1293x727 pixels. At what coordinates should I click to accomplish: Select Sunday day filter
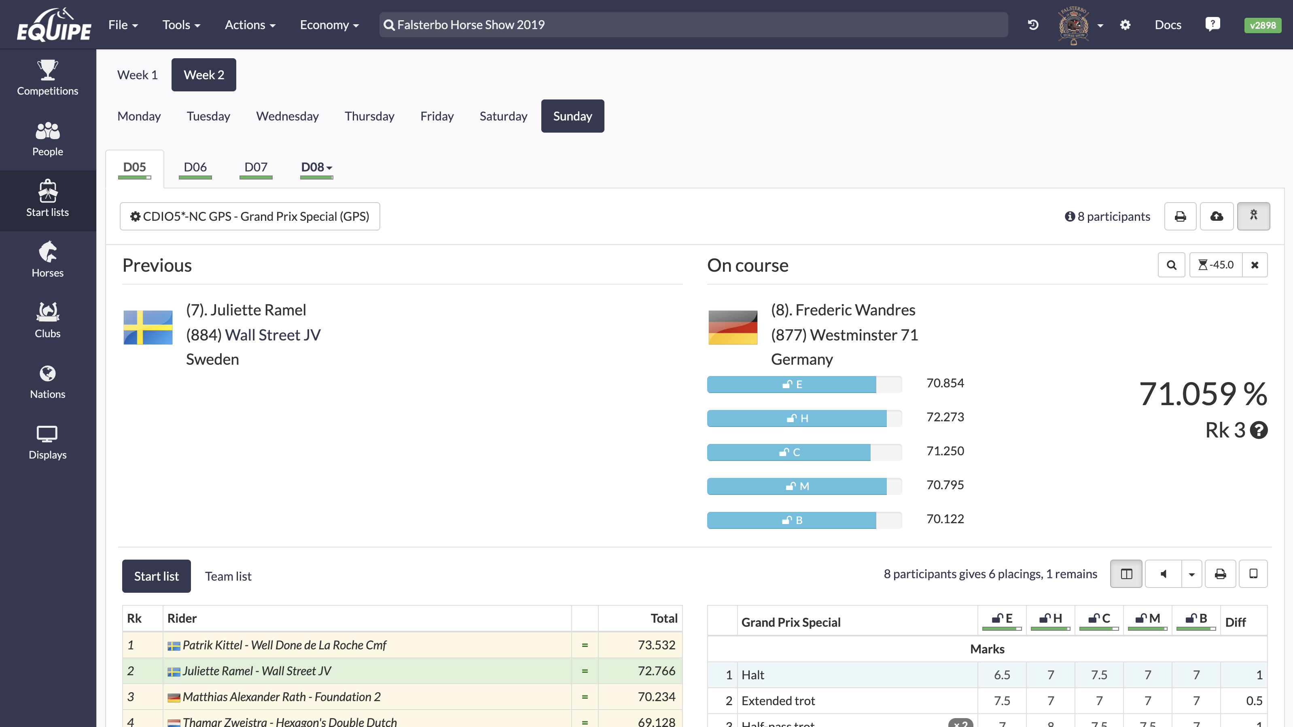[x=572, y=115]
